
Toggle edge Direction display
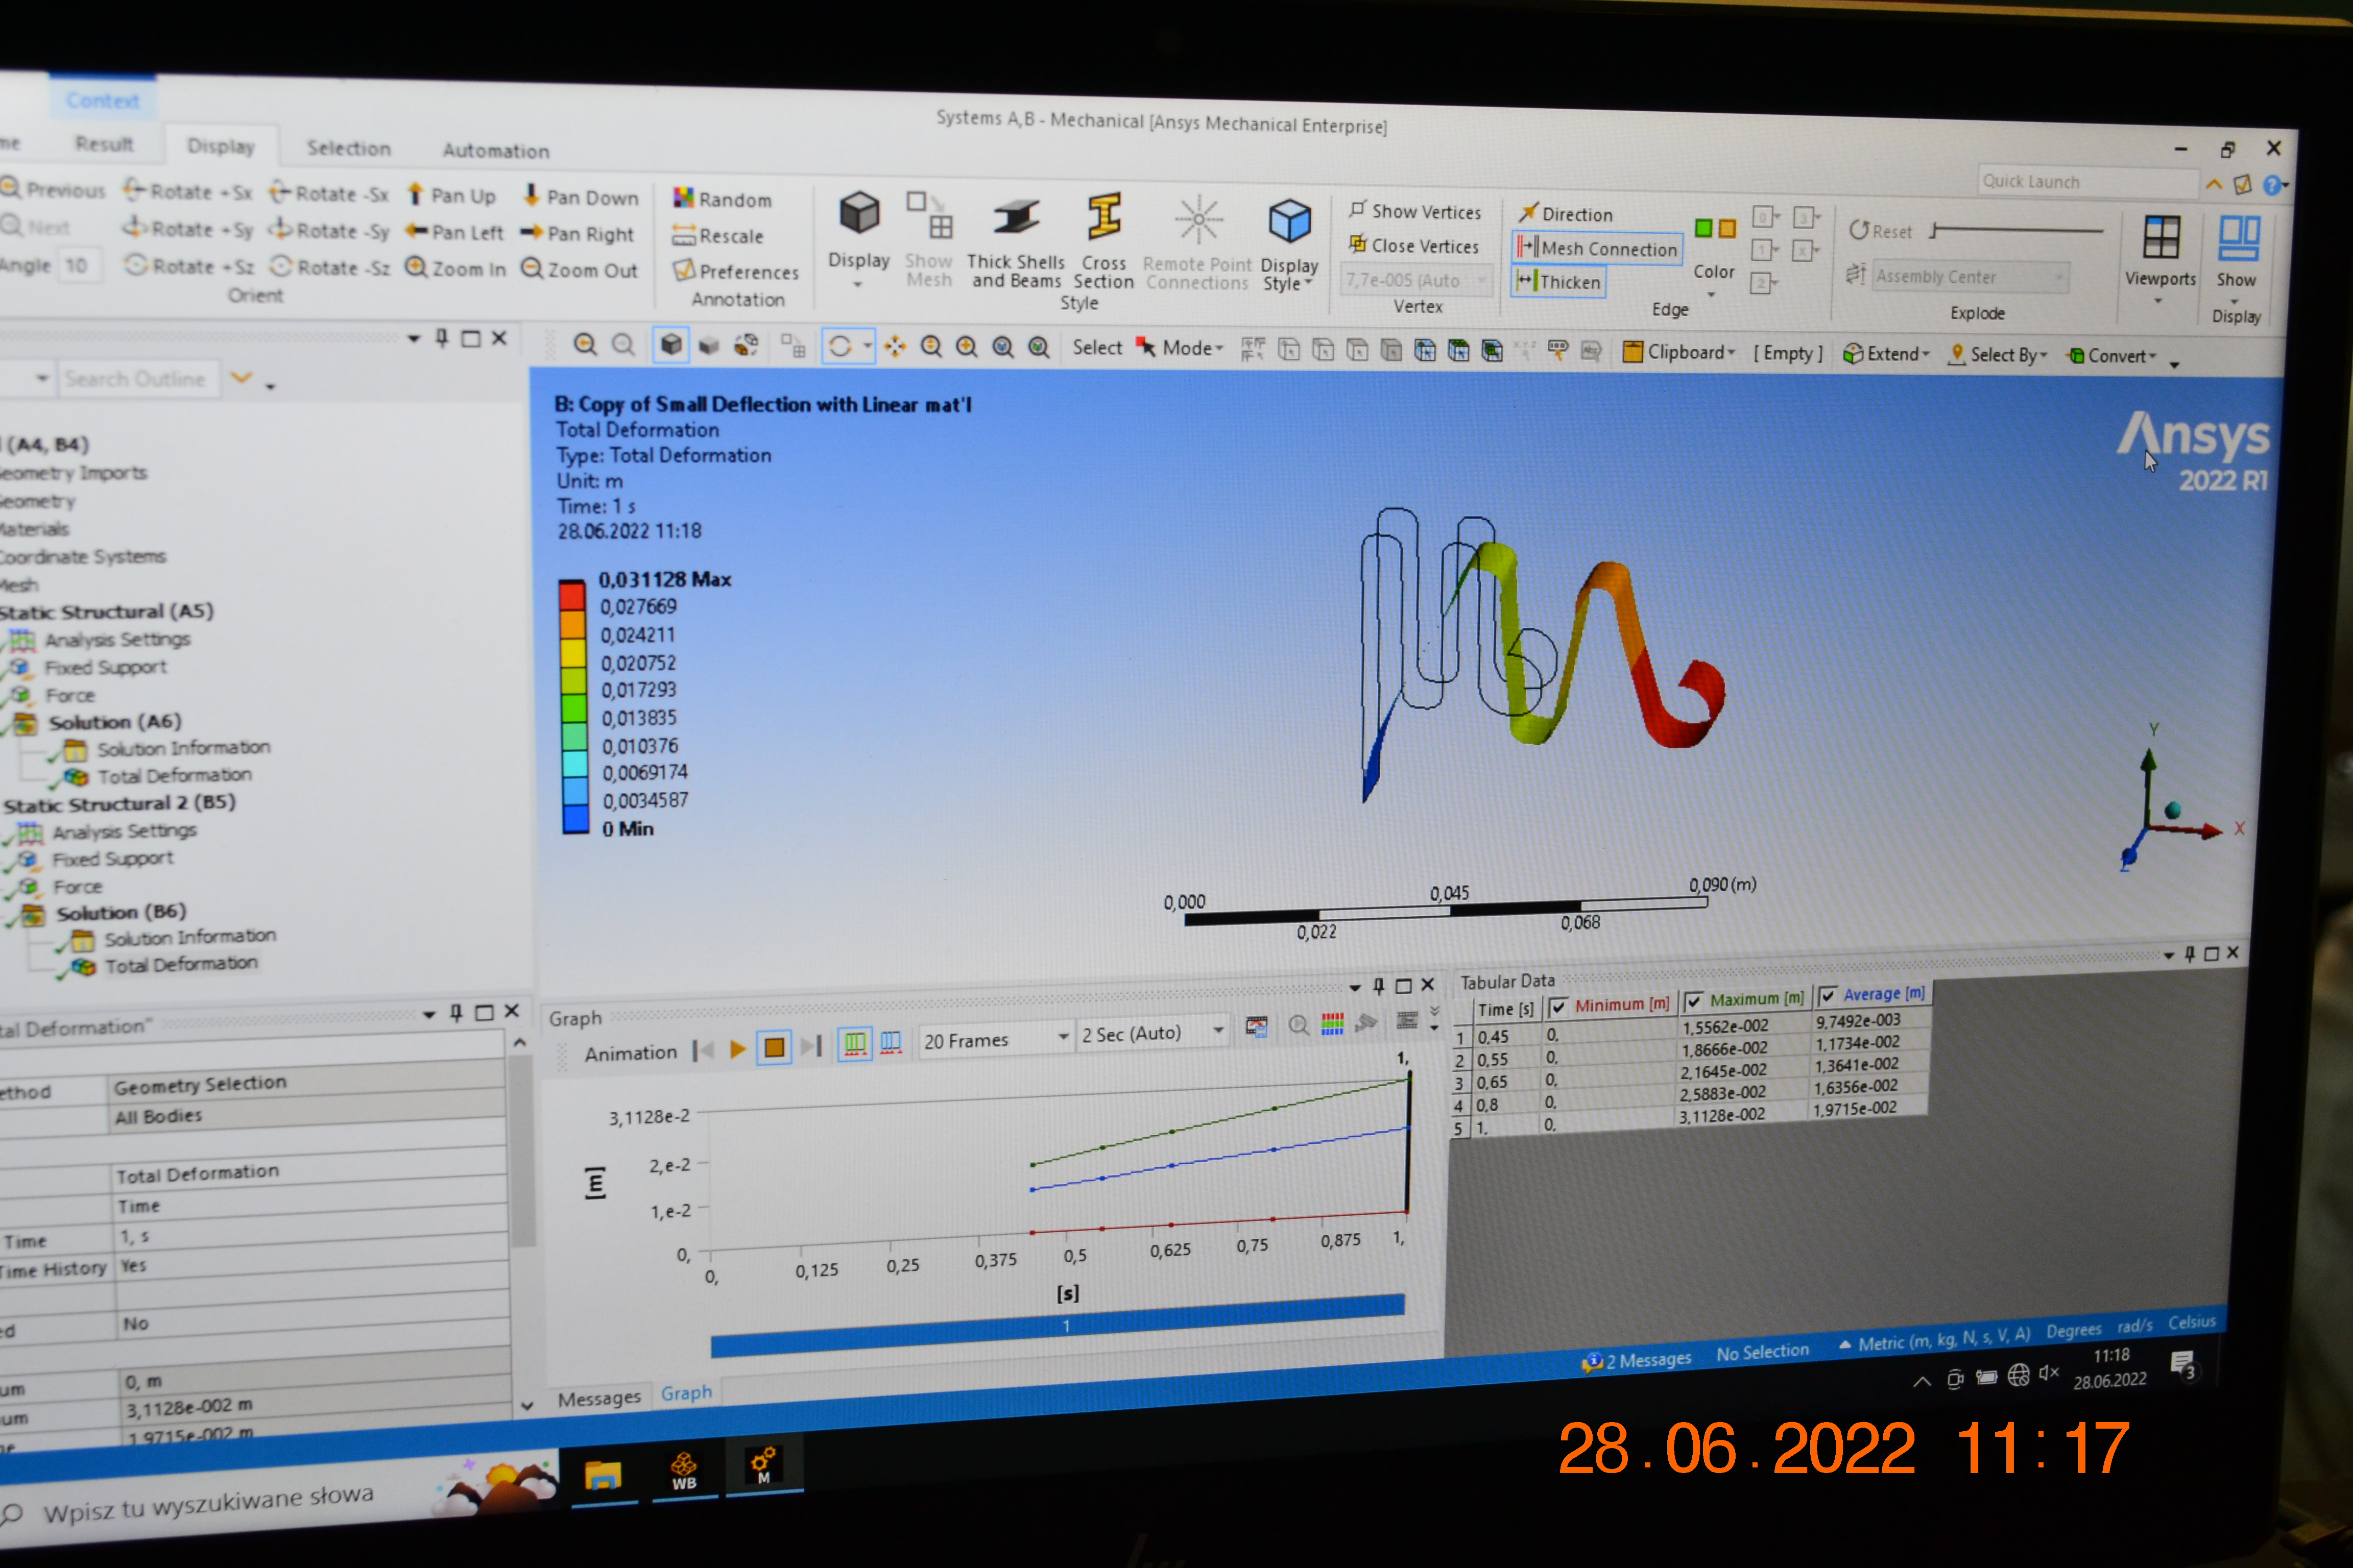coord(1566,213)
